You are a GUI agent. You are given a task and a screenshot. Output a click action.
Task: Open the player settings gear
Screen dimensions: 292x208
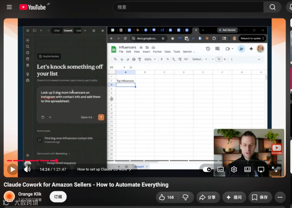point(234,169)
